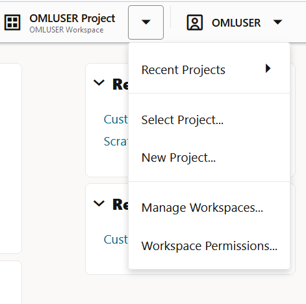
Task: Click the lower panel's bold Re heading
Action: pos(120,205)
